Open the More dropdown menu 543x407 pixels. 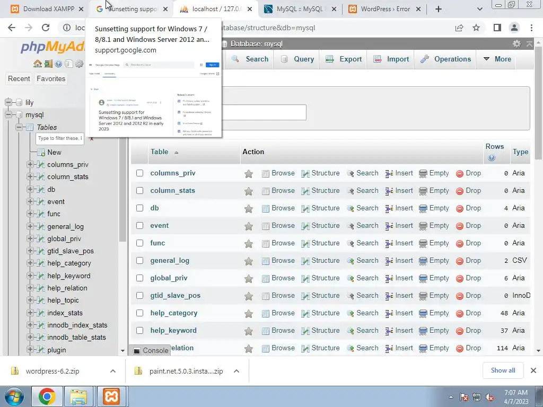point(497,59)
